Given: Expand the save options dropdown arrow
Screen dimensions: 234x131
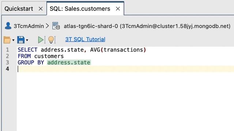Looking at the screenshot, I should (x=27, y=40).
